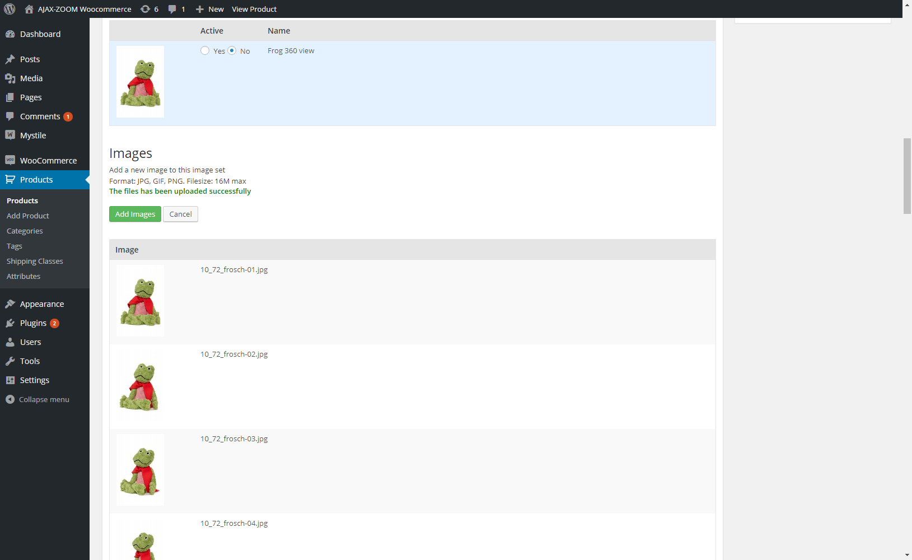This screenshot has width=912, height=560.
Task: Go to Shipping Classes submenu
Action: click(35, 261)
